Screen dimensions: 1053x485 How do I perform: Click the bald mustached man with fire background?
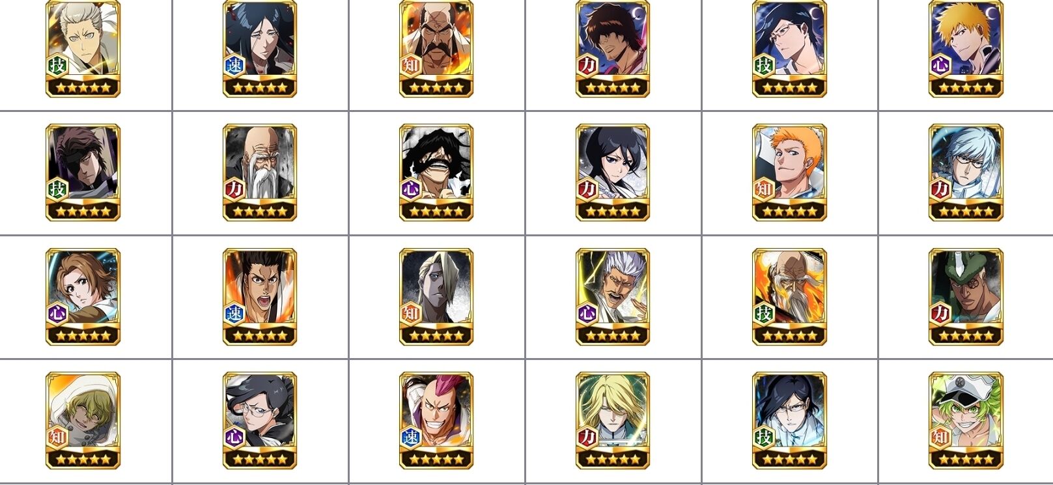[x=436, y=49]
